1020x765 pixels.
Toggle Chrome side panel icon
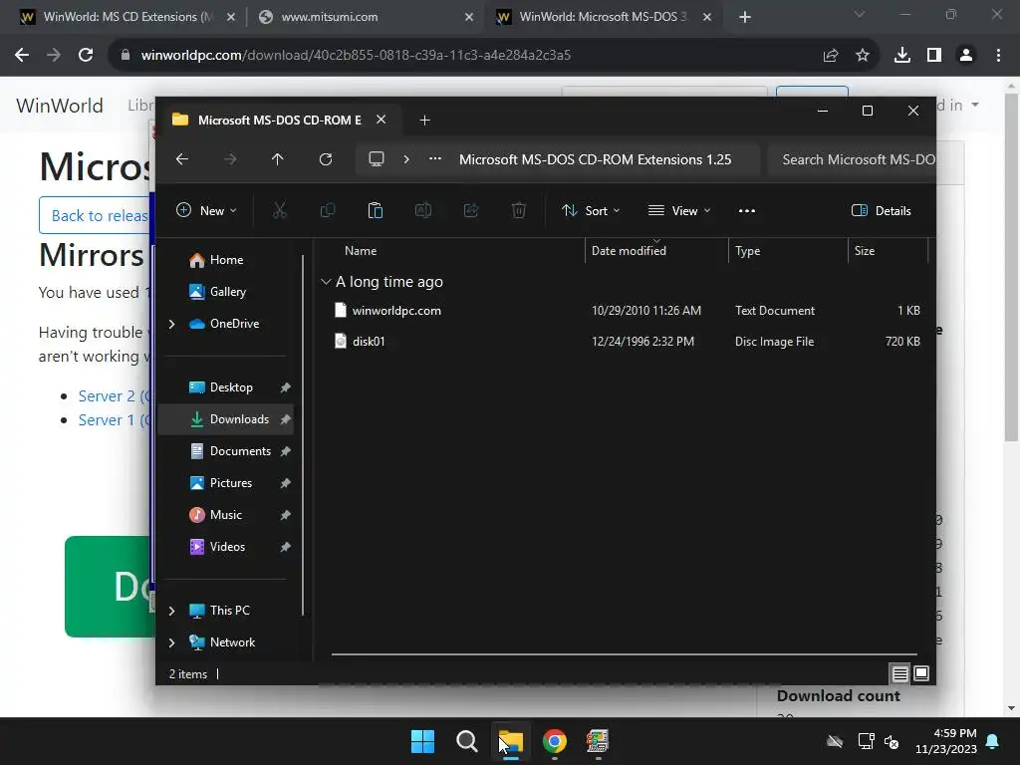934,56
